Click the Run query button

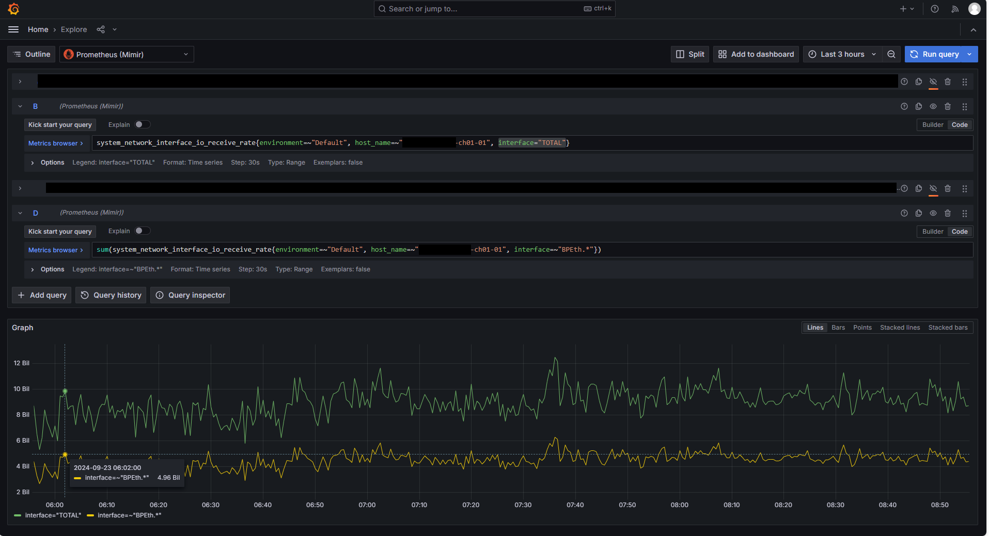tap(935, 54)
